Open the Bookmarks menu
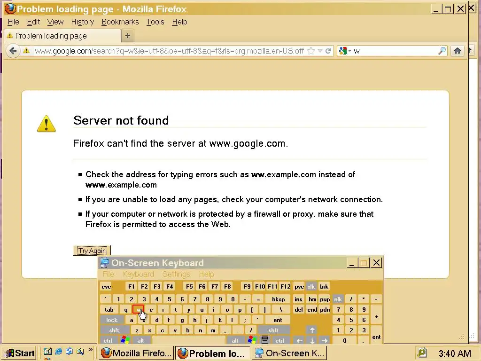Image resolution: width=481 pixels, height=361 pixels. pyautogui.click(x=120, y=22)
